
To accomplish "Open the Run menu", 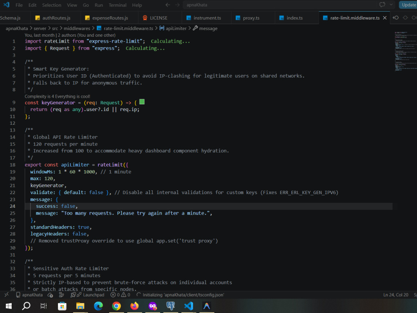I will [x=99, y=5].
